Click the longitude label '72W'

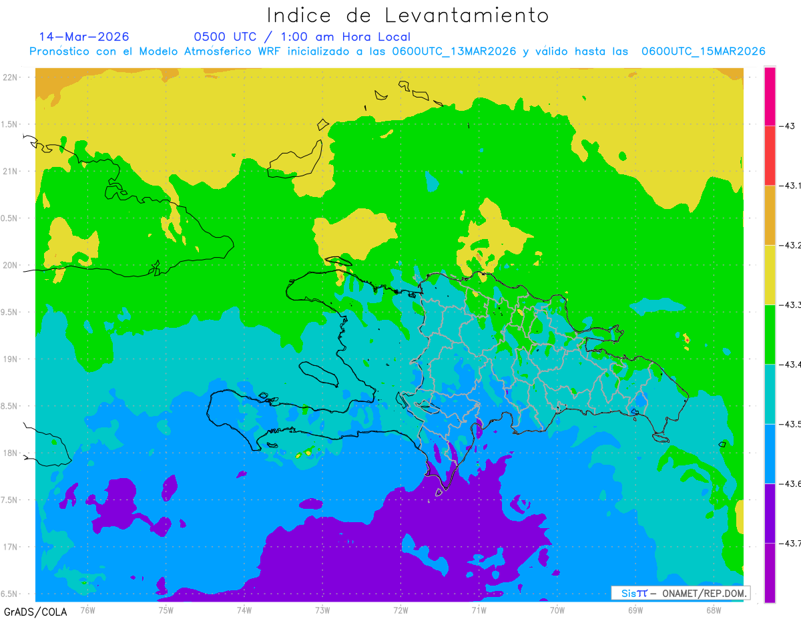coord(400,610)
